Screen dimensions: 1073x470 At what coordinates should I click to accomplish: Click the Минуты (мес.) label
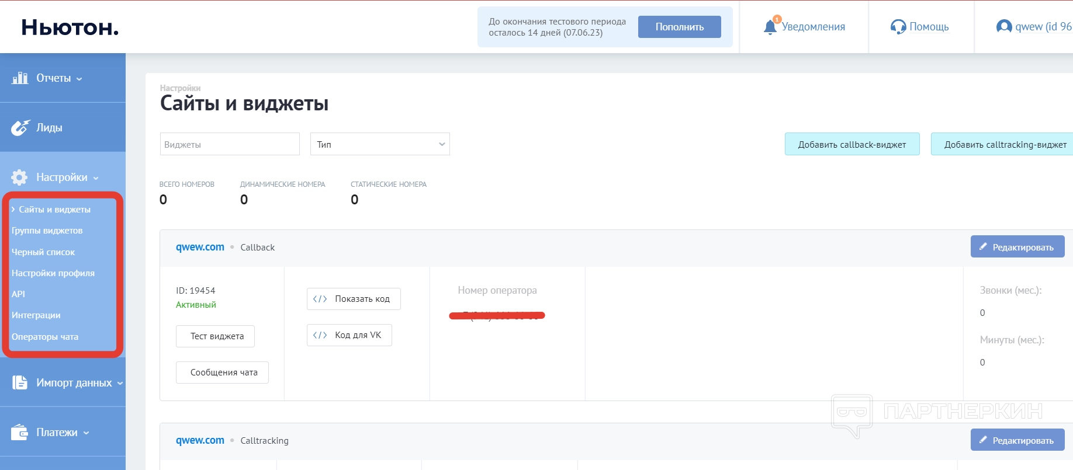1012,340
